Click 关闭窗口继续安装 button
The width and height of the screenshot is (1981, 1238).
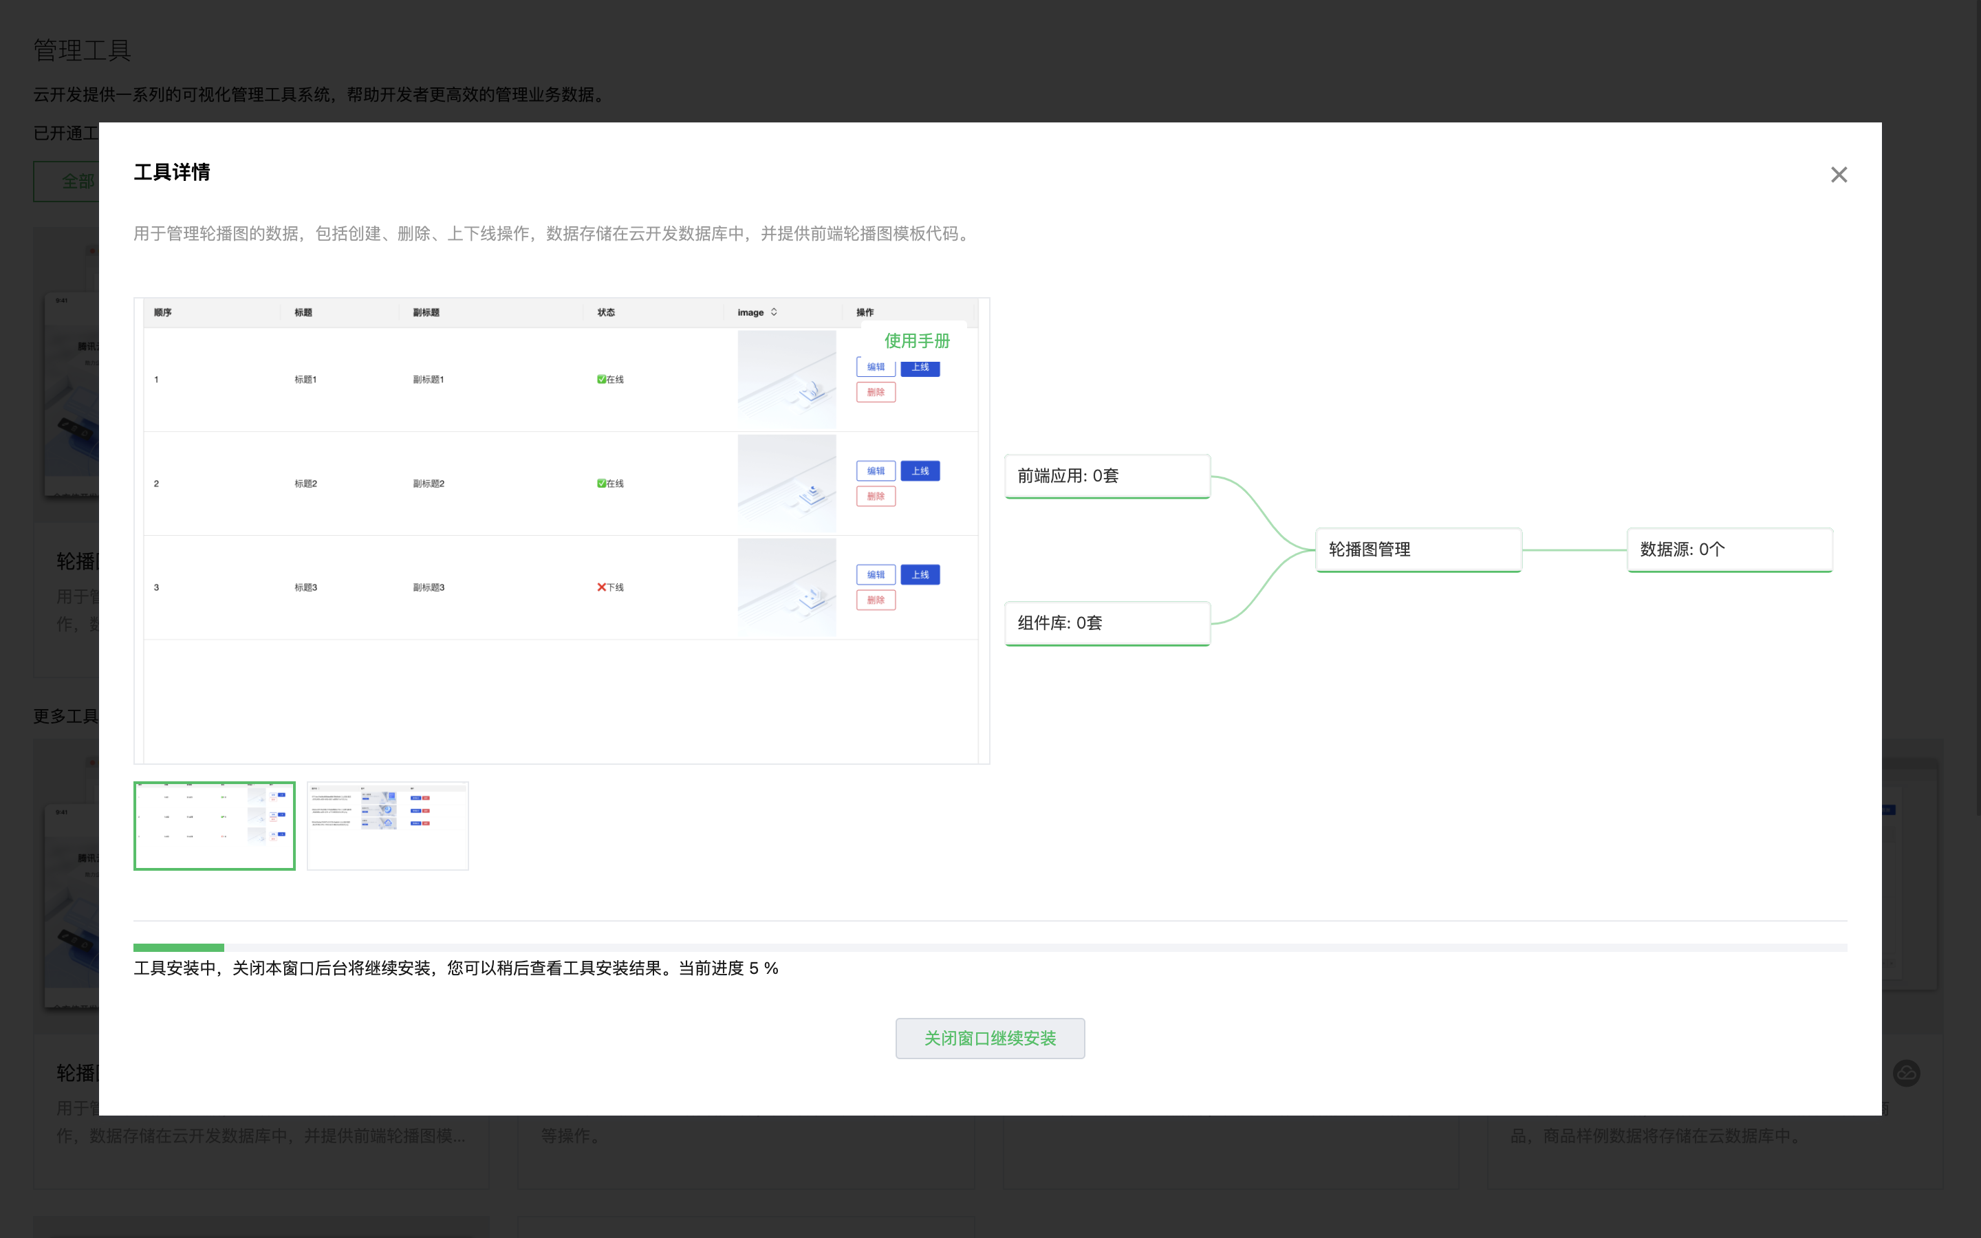[x=990, y=1039]
